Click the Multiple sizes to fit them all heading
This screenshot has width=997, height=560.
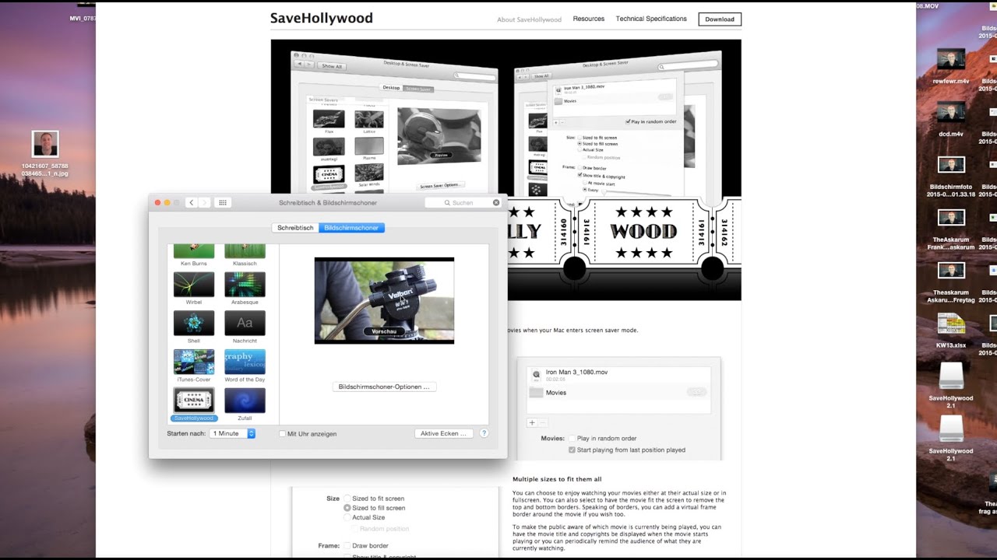(557, 479)
